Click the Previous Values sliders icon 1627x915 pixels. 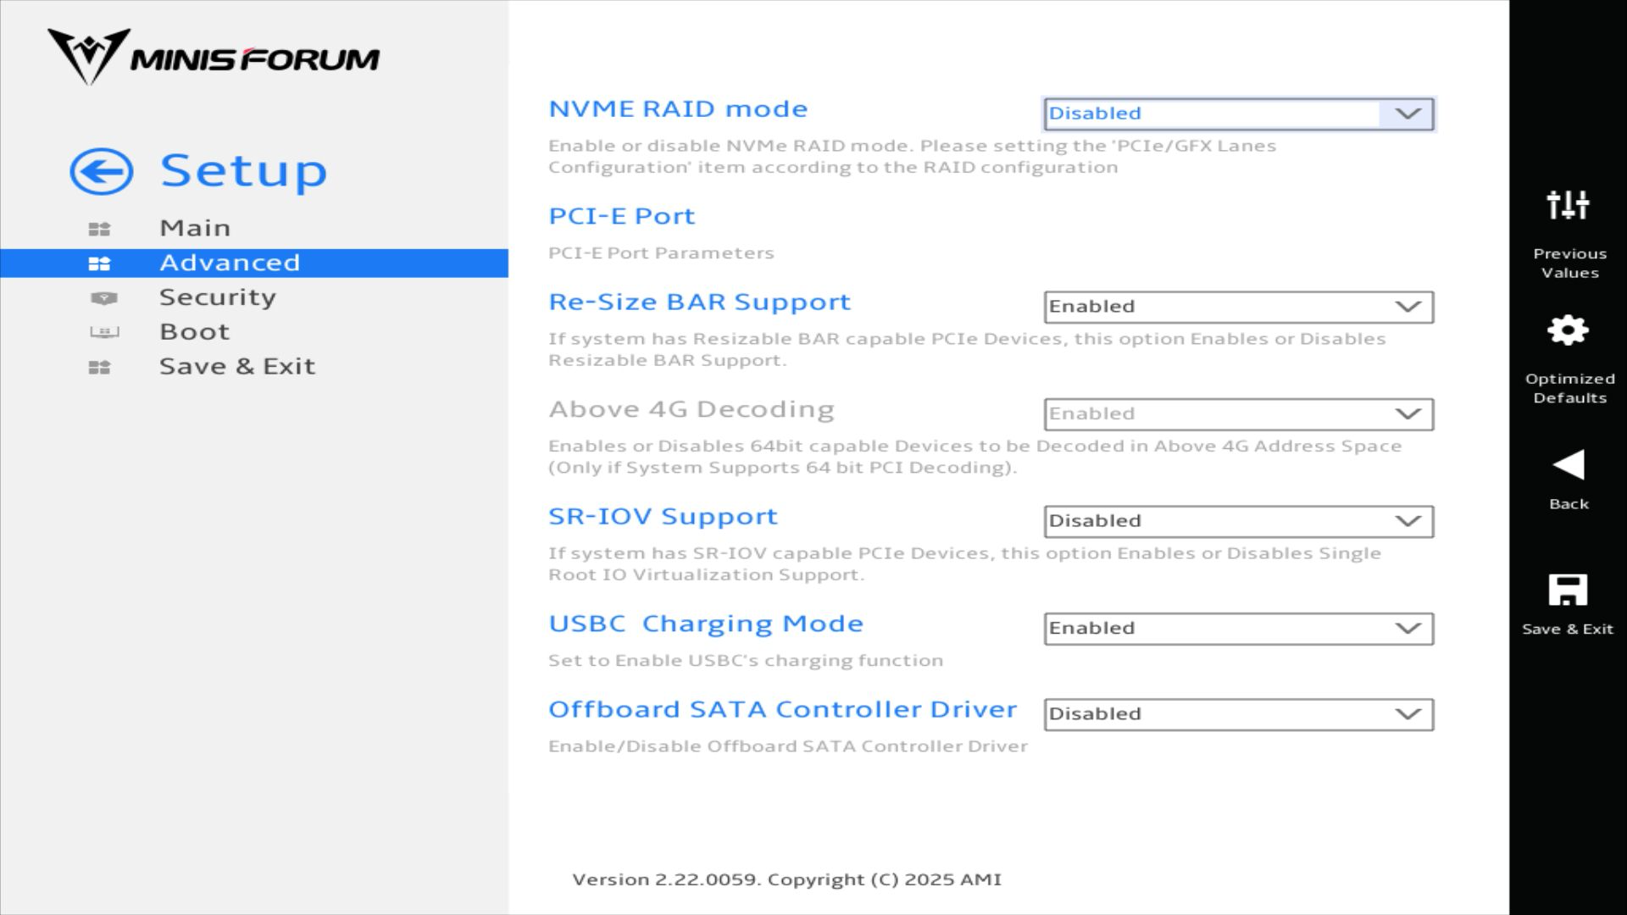(1568, 205)
